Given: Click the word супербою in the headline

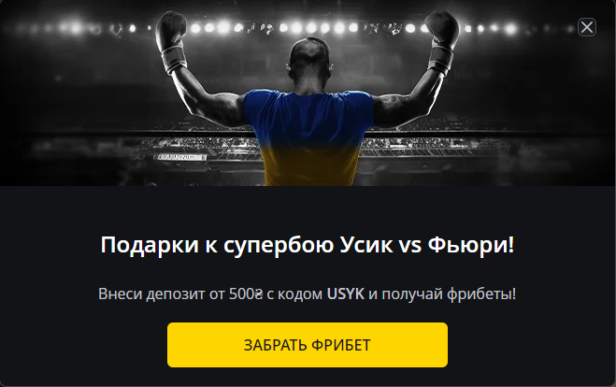Looking at the screenshot, I should coord(279,246).
